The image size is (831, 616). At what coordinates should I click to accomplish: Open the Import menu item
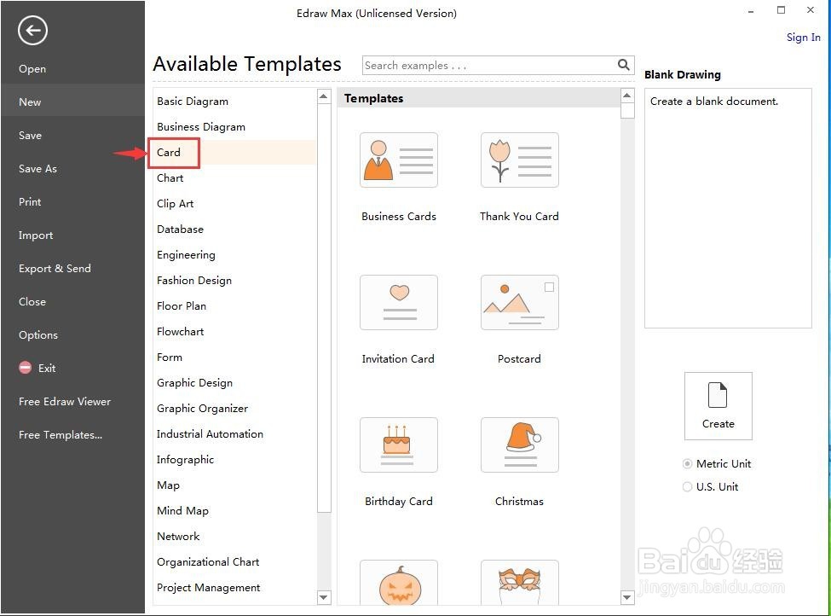(36, 235)
